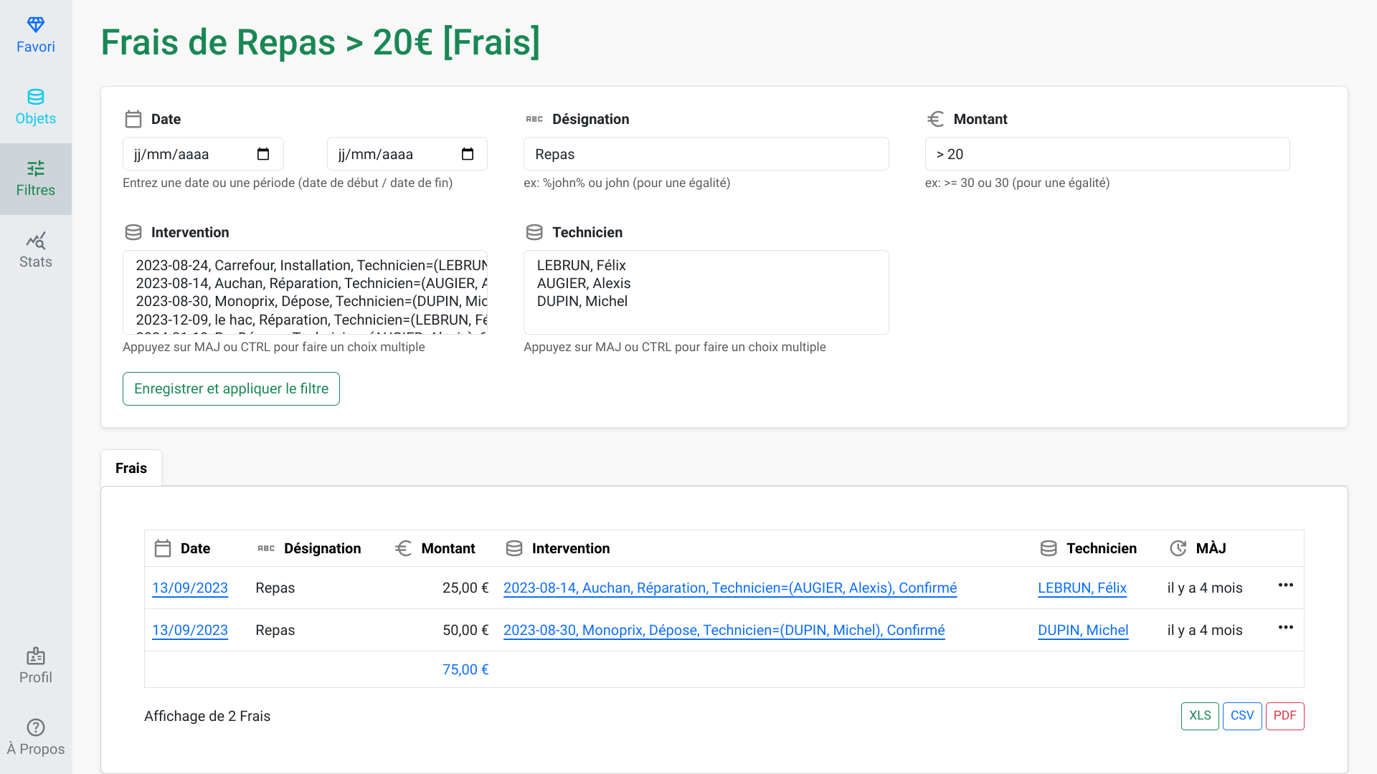Open actions menu for the 25,00 € row
This screenshot has width=1377, height=774.
(1285, 586)
